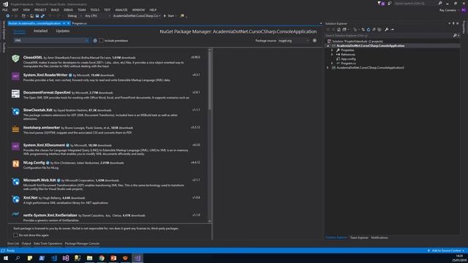
Task: Click the Save toolbar icon
Action: tap(37, 16)
